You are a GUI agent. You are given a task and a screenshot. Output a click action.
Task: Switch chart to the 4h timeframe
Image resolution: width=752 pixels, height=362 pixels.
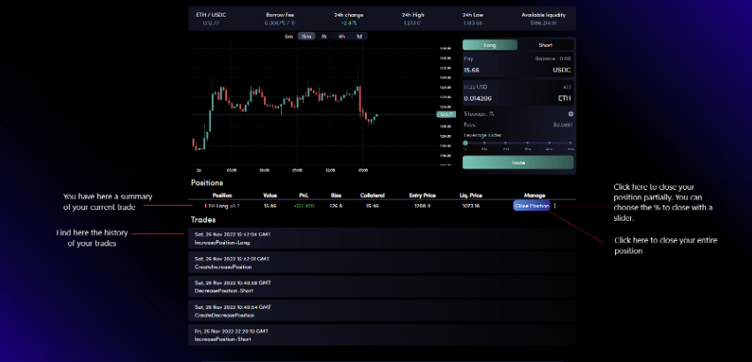pos(341,36)
